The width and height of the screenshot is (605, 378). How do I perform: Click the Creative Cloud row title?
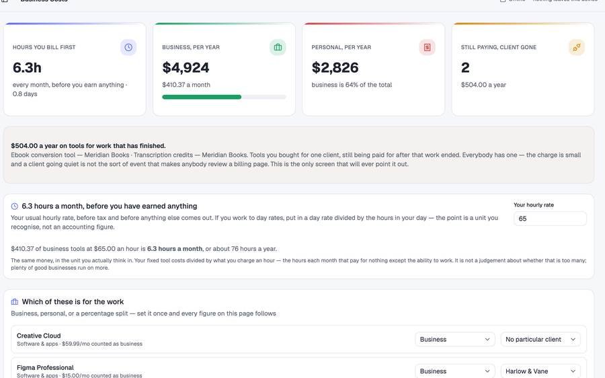(38, 336)
